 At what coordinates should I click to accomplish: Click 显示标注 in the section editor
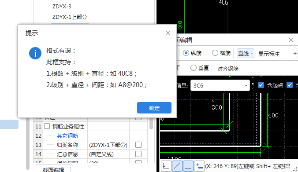coord(269,54)
